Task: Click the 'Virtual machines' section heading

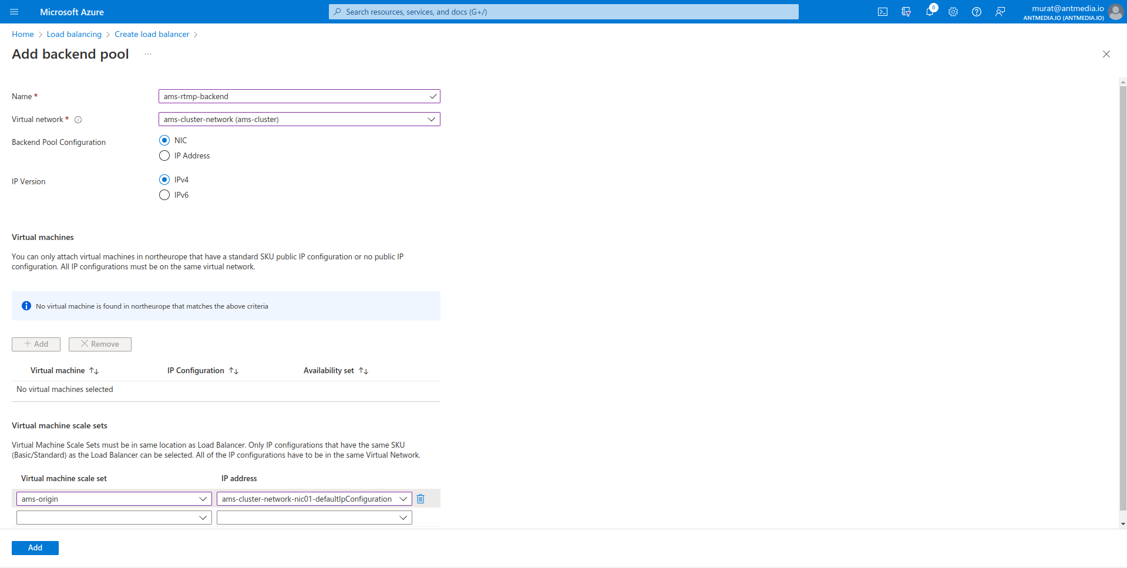Action: coord(43,238)
